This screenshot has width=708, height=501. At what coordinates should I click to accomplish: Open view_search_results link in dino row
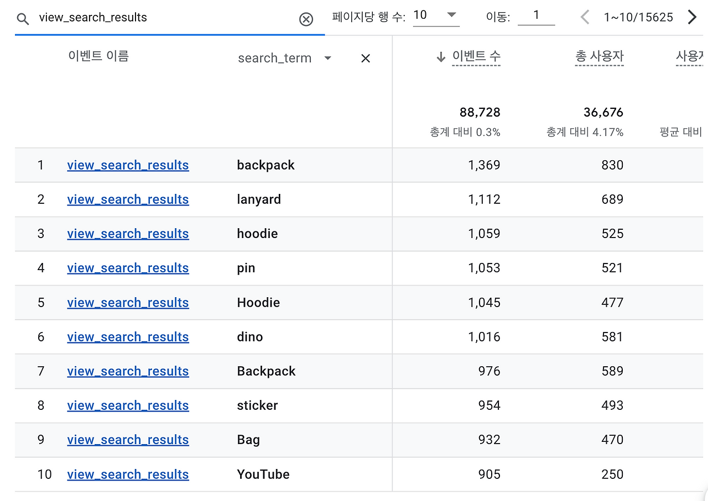click(128, 337)
